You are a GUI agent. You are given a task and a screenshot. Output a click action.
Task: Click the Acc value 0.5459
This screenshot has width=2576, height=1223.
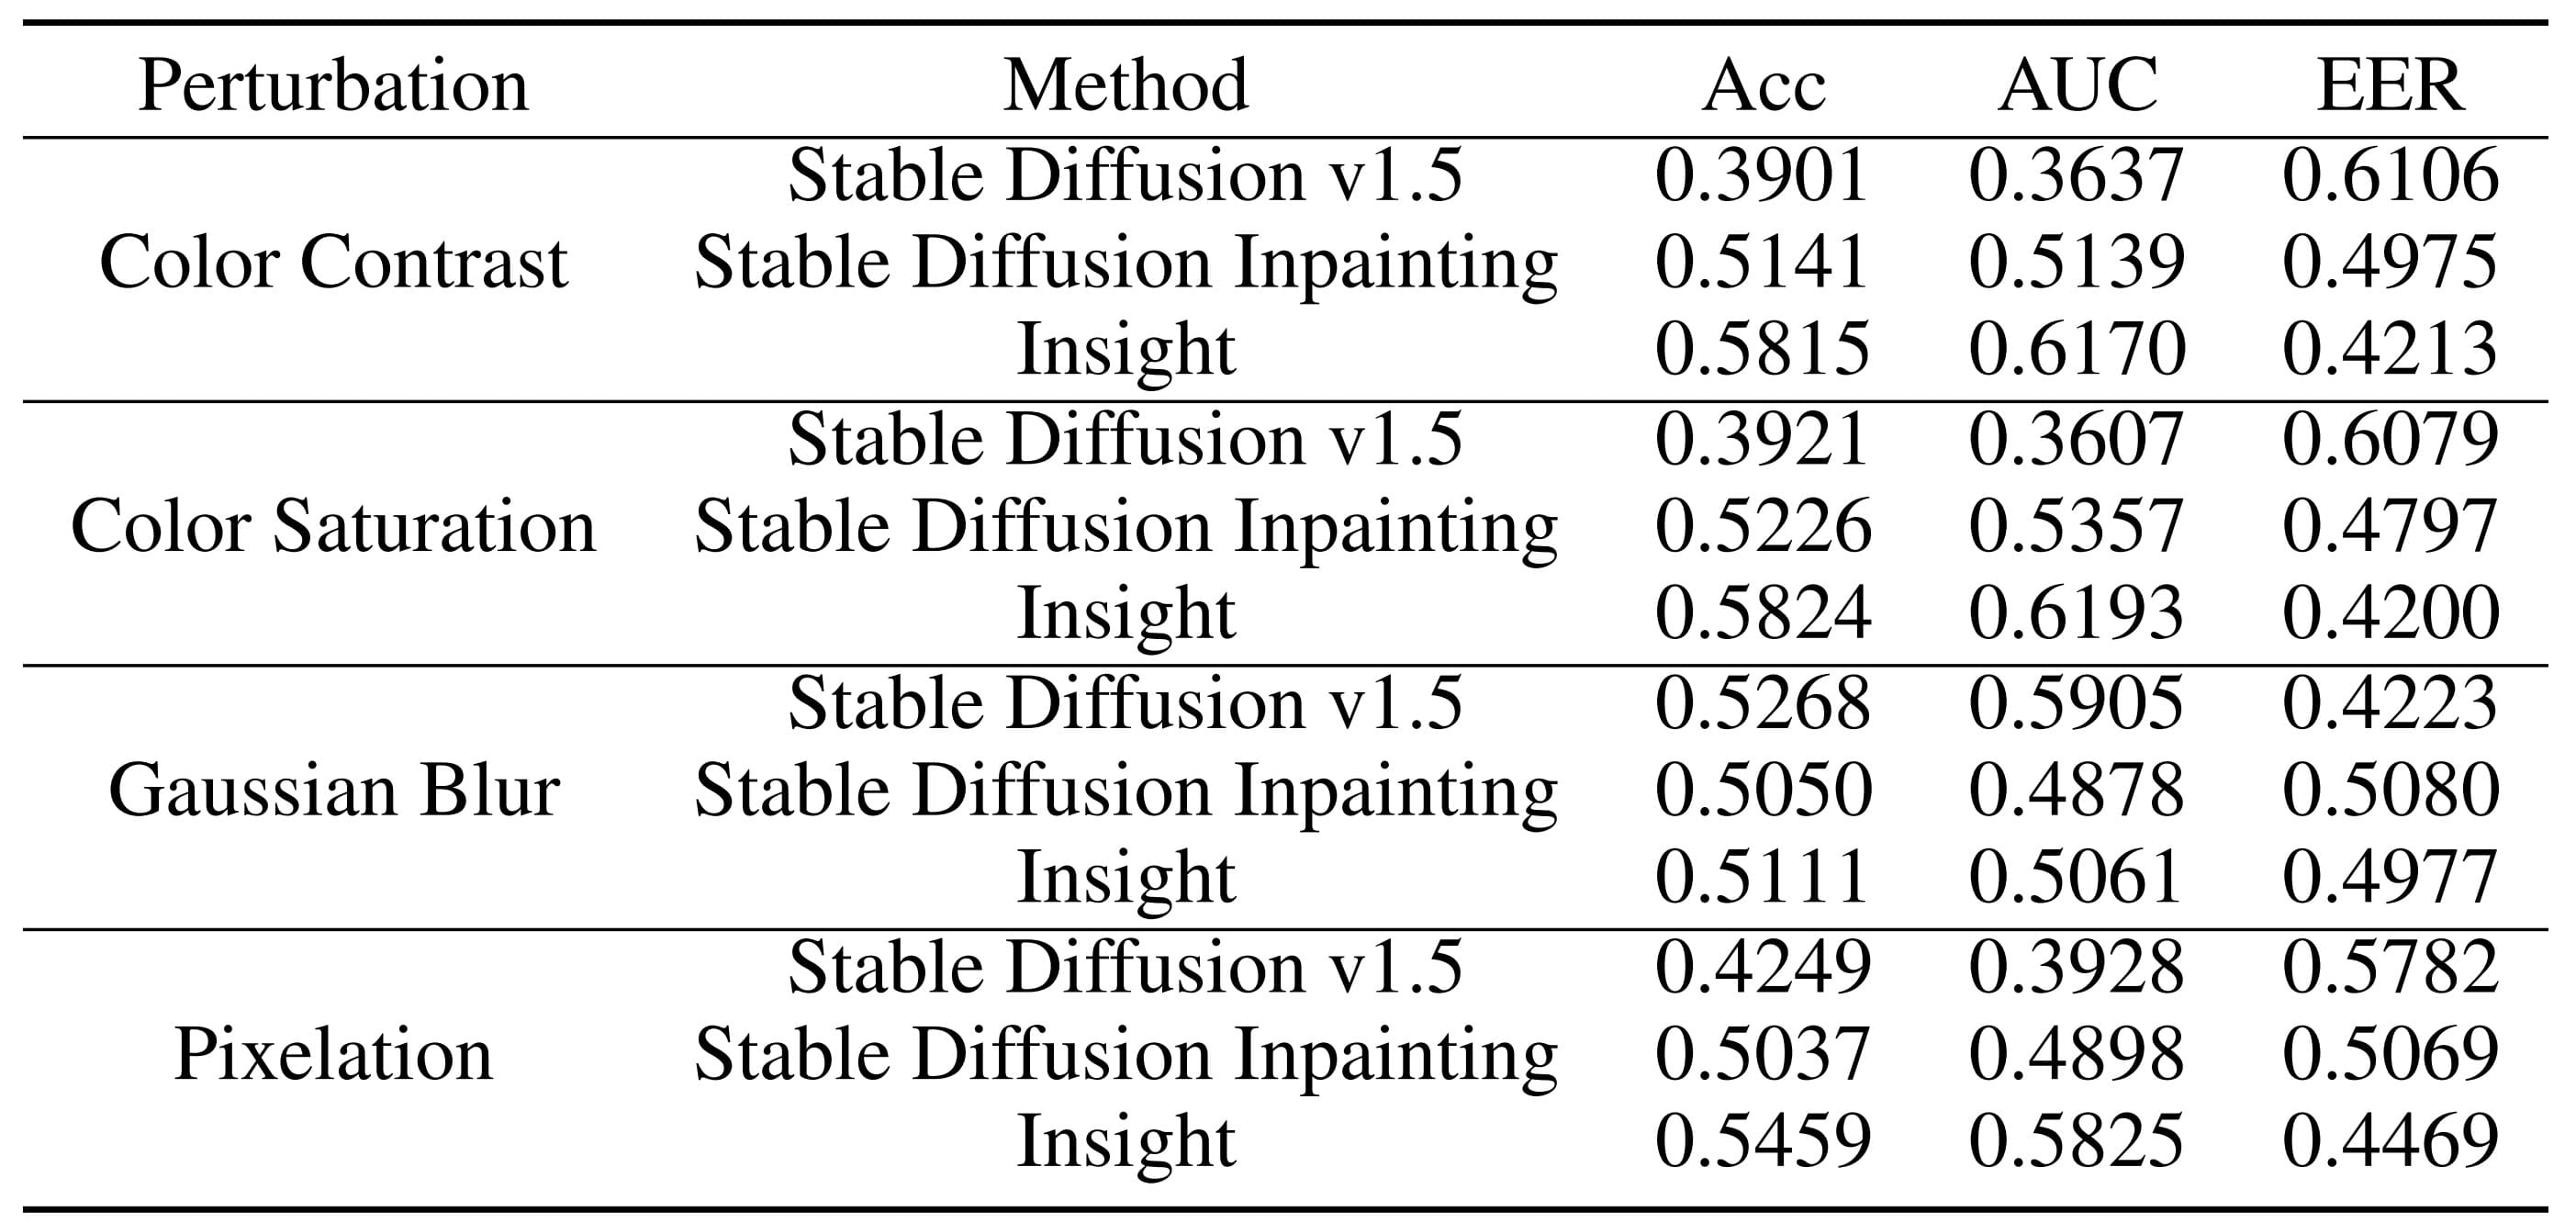(1762, 1141)
